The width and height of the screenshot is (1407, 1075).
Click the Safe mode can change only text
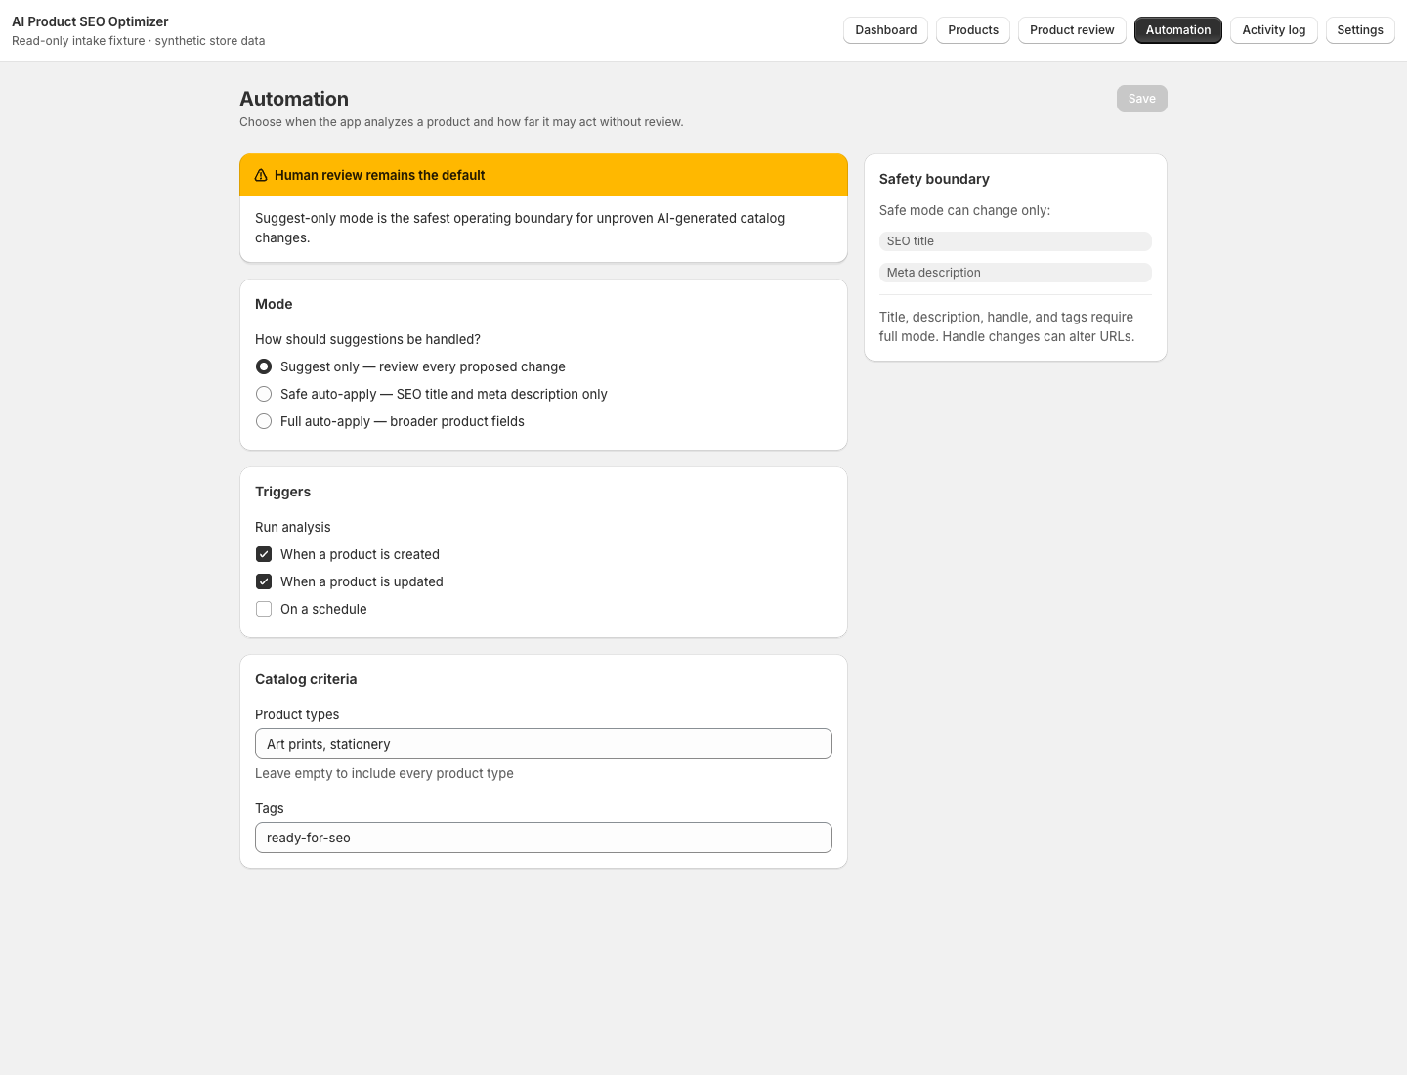[x=964, y=210]
